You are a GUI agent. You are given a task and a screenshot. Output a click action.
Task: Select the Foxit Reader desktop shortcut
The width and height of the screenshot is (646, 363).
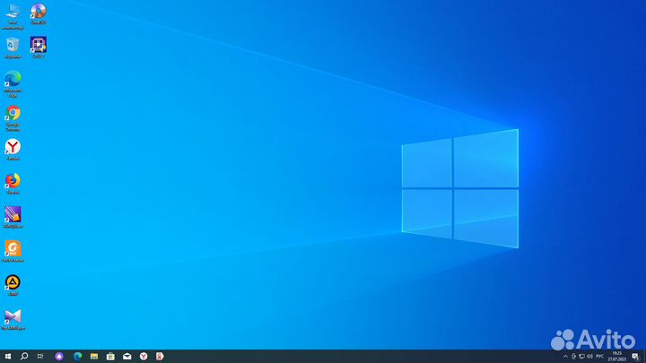[x=13, y=252]
